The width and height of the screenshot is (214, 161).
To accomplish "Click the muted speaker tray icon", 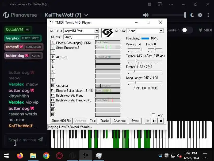I will click(179, 156).
